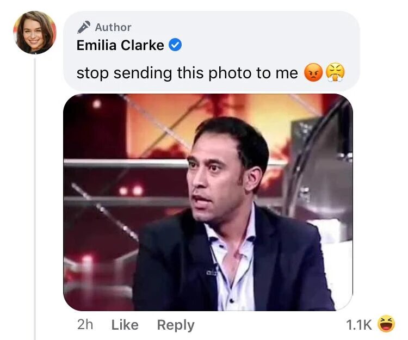The image size is (408, 340).
Task: Open the laughing reaction emoji icon
Action: pos(386,324)
